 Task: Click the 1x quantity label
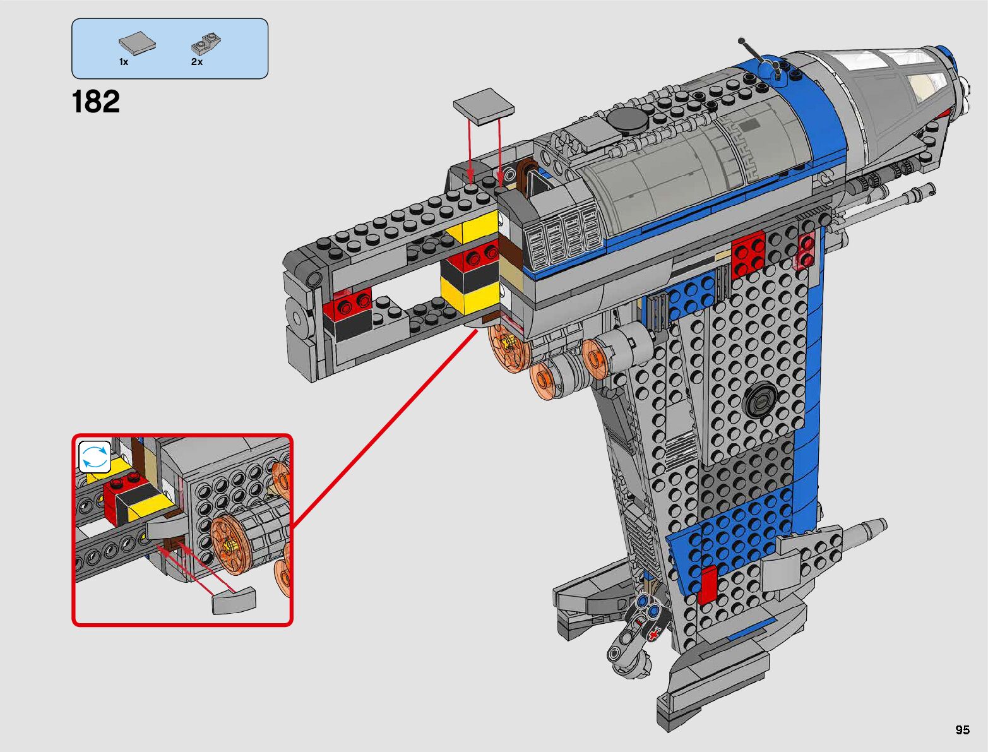point(124,62)
